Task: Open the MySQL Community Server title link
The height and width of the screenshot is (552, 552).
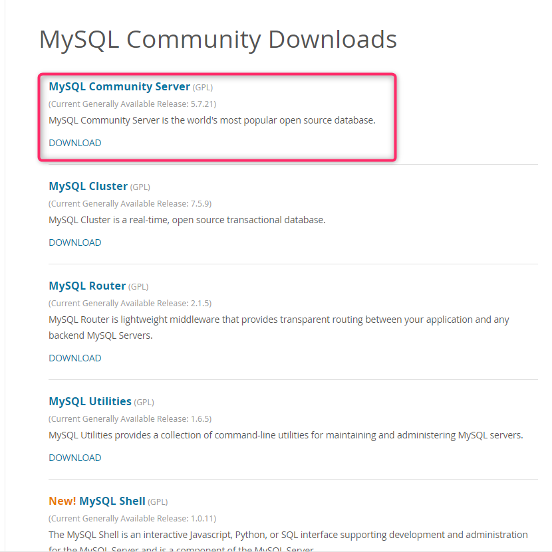Action: click(119, 86)
